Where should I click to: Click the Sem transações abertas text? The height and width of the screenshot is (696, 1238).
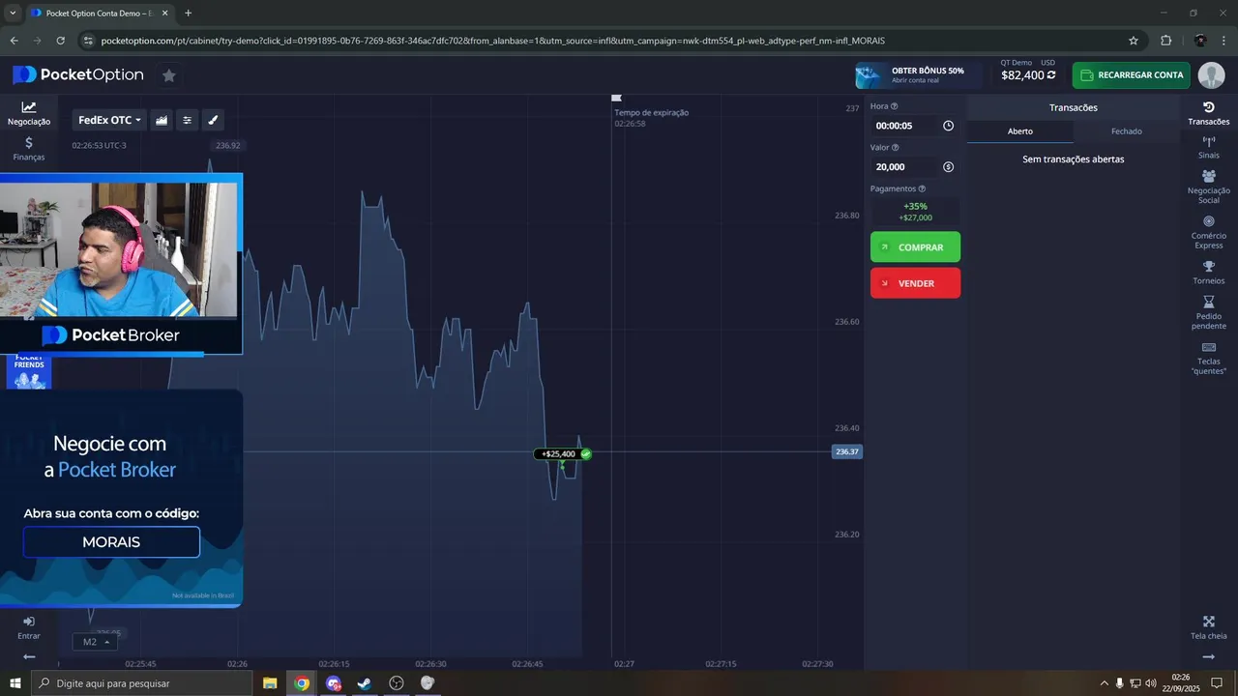pyautogui.click(x=1073, y=159)
